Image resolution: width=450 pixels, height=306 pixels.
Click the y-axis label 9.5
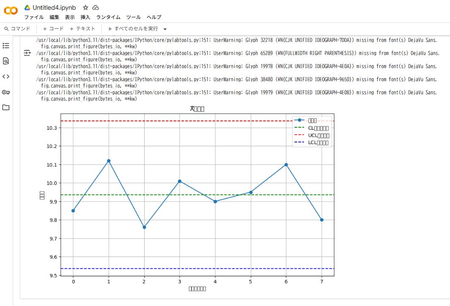53,276
